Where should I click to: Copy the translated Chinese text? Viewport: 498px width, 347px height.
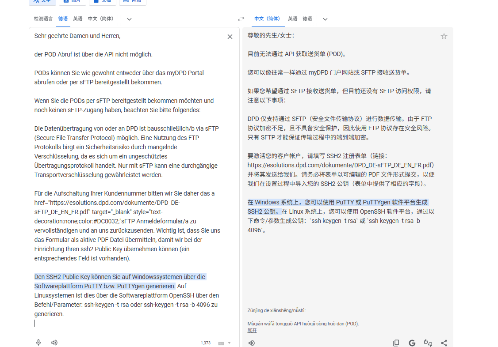(396, 343)
